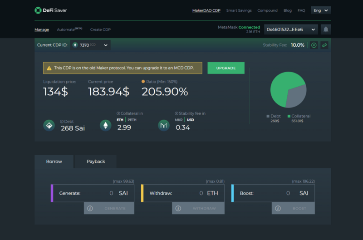Click the GENERATE button

[x=109, y=208]
